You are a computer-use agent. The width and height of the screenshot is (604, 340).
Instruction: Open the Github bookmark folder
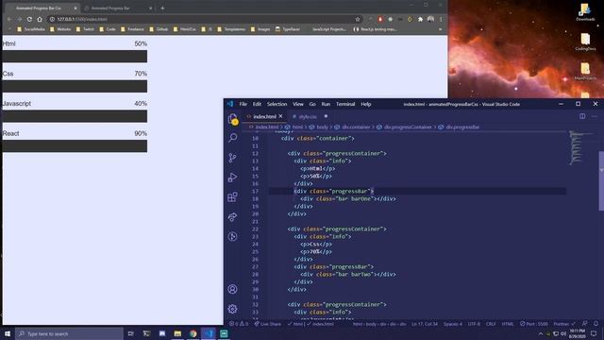159,29
